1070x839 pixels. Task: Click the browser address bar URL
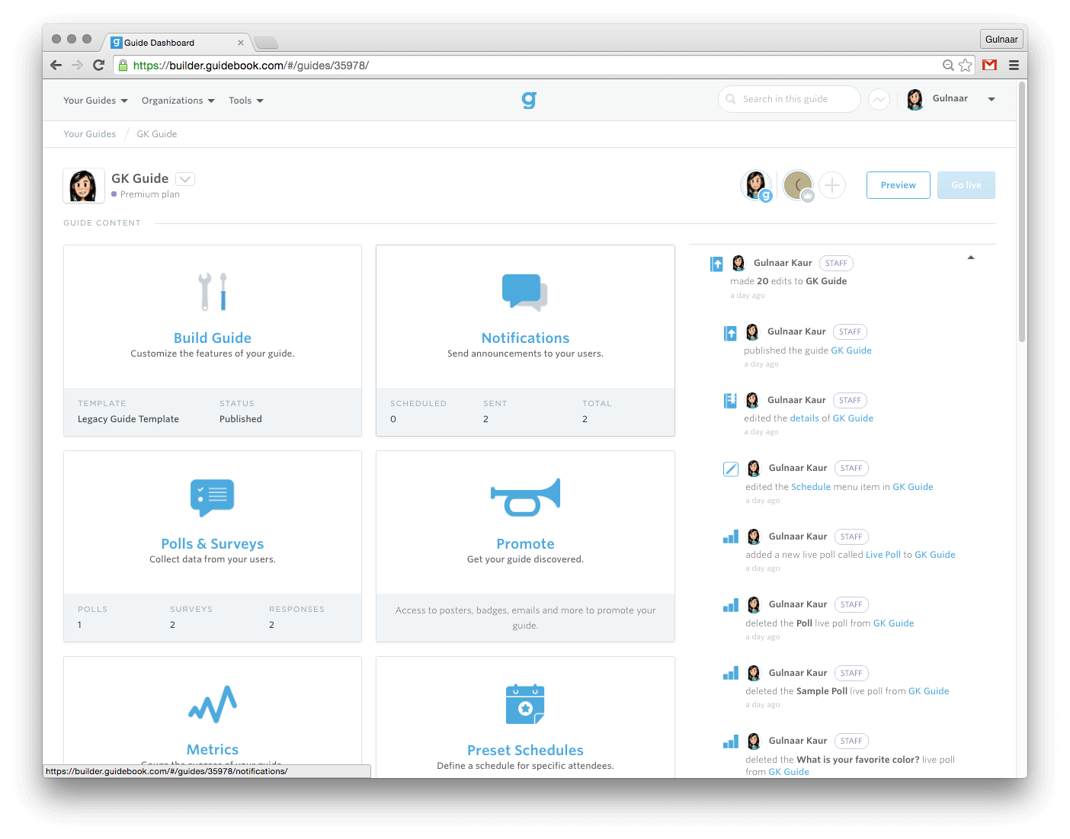(251, 66)
